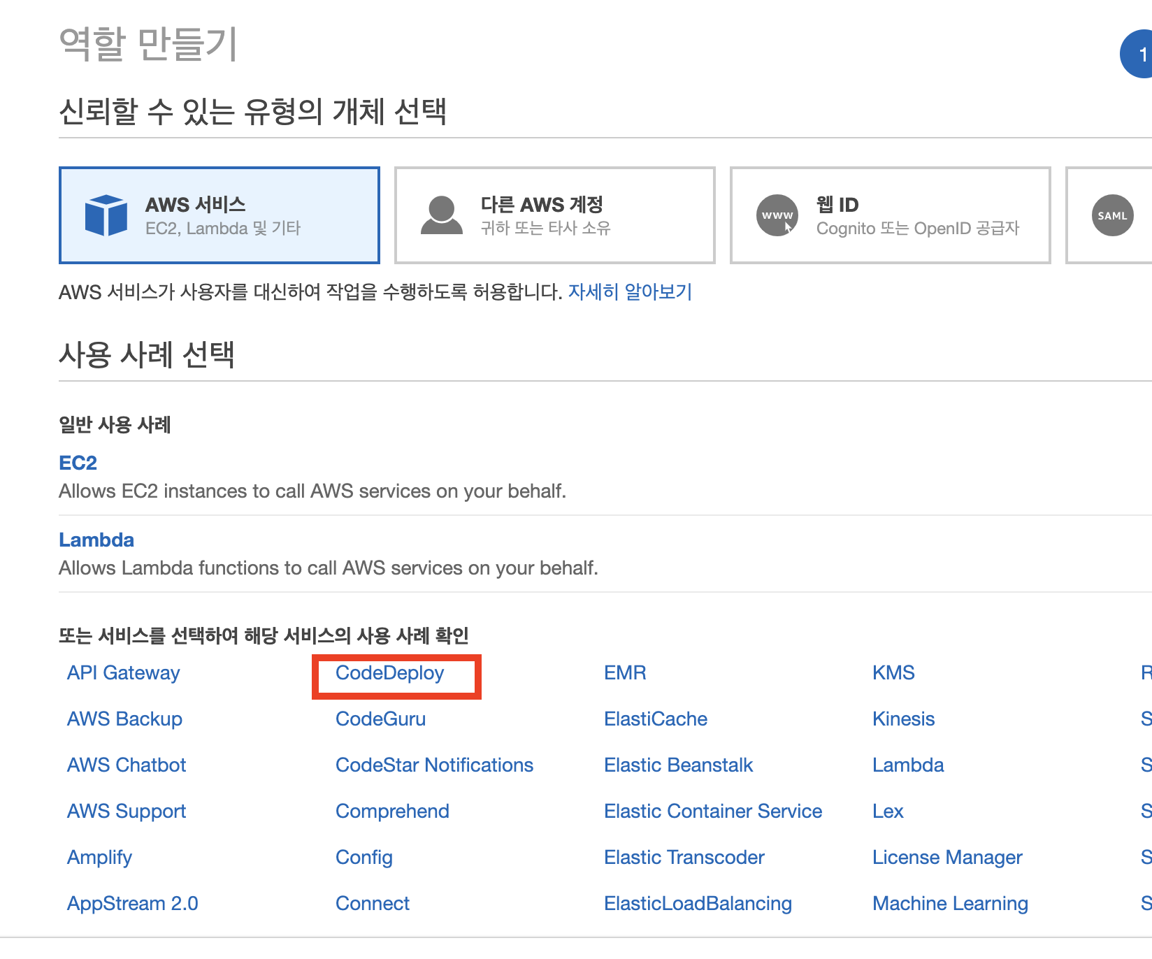
Task: Click the 다른 AWS 계정 person icon
Action: click(x=442, y=215)
